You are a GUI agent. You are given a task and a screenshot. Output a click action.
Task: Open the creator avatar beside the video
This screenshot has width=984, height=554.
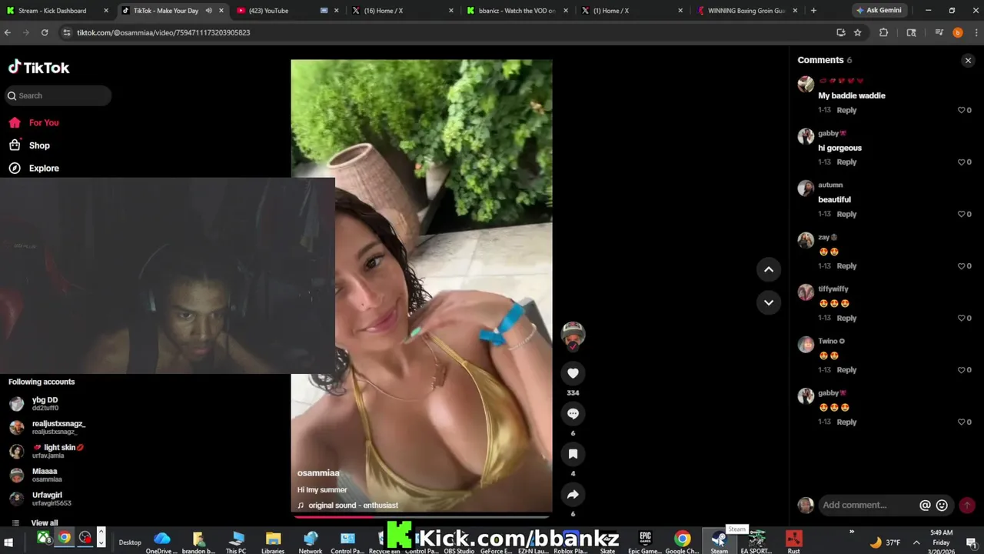pos(573,335)
